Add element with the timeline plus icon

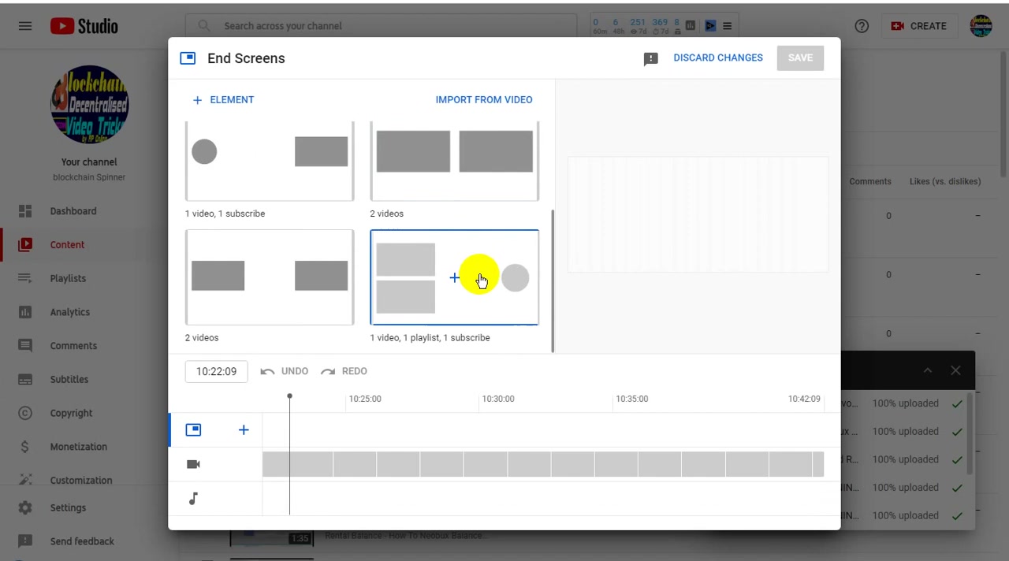pyautogui.click(x=244, y=429)
